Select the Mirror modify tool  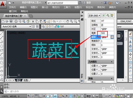tap(130, 42)
